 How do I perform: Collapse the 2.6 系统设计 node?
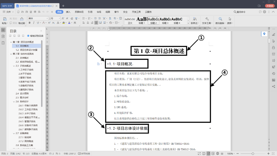point(14,102)
